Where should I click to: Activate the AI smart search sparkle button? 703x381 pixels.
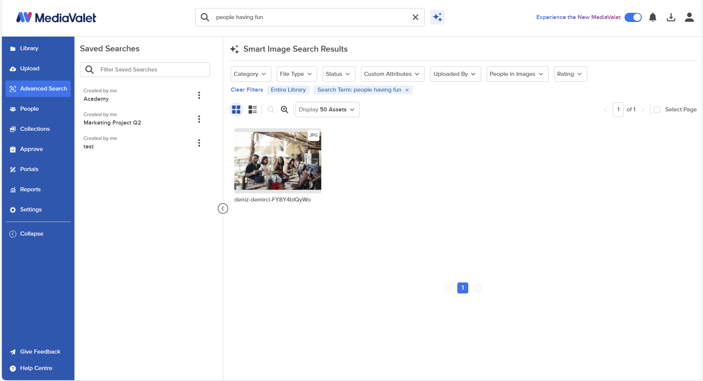[437, 17]
